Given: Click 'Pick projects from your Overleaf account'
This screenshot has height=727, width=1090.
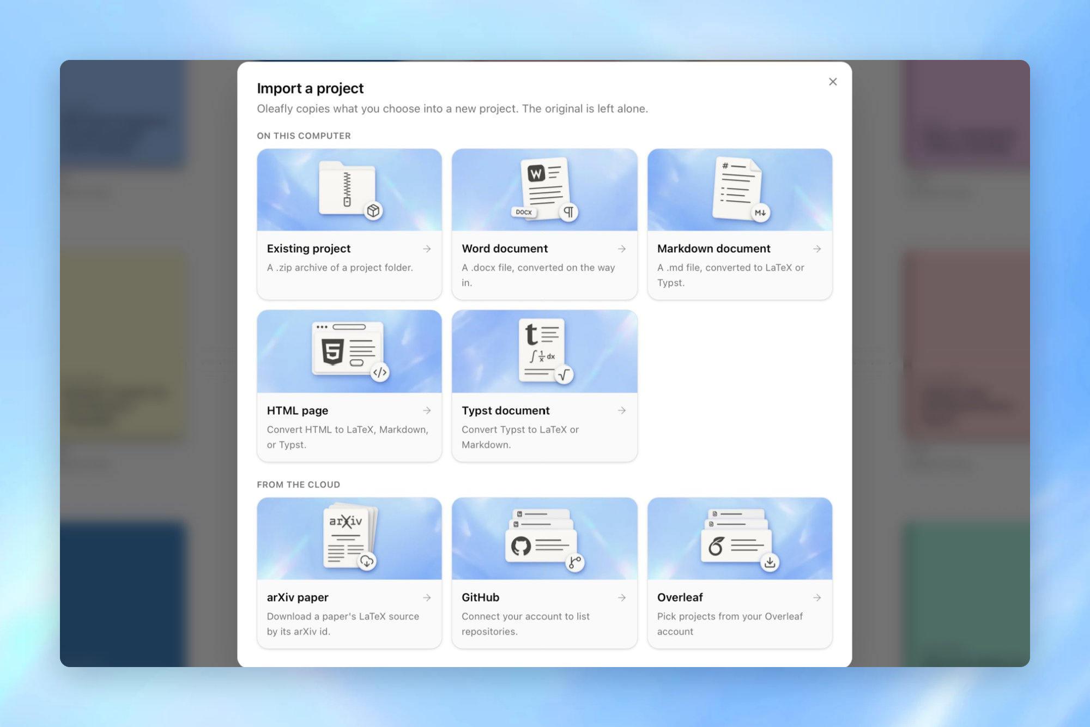Looking at the screenshot, I should pyautogui.click(x=730, y=624).
